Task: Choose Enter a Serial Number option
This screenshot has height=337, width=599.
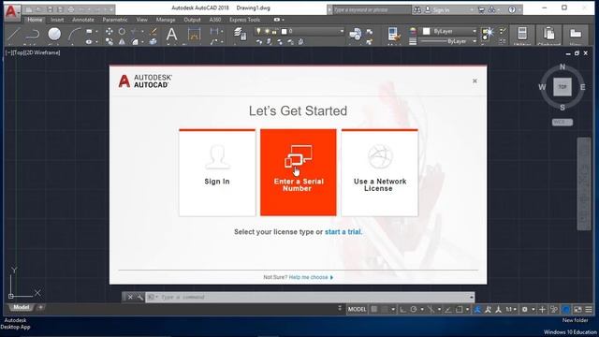Action: click(x=299, y=172)
